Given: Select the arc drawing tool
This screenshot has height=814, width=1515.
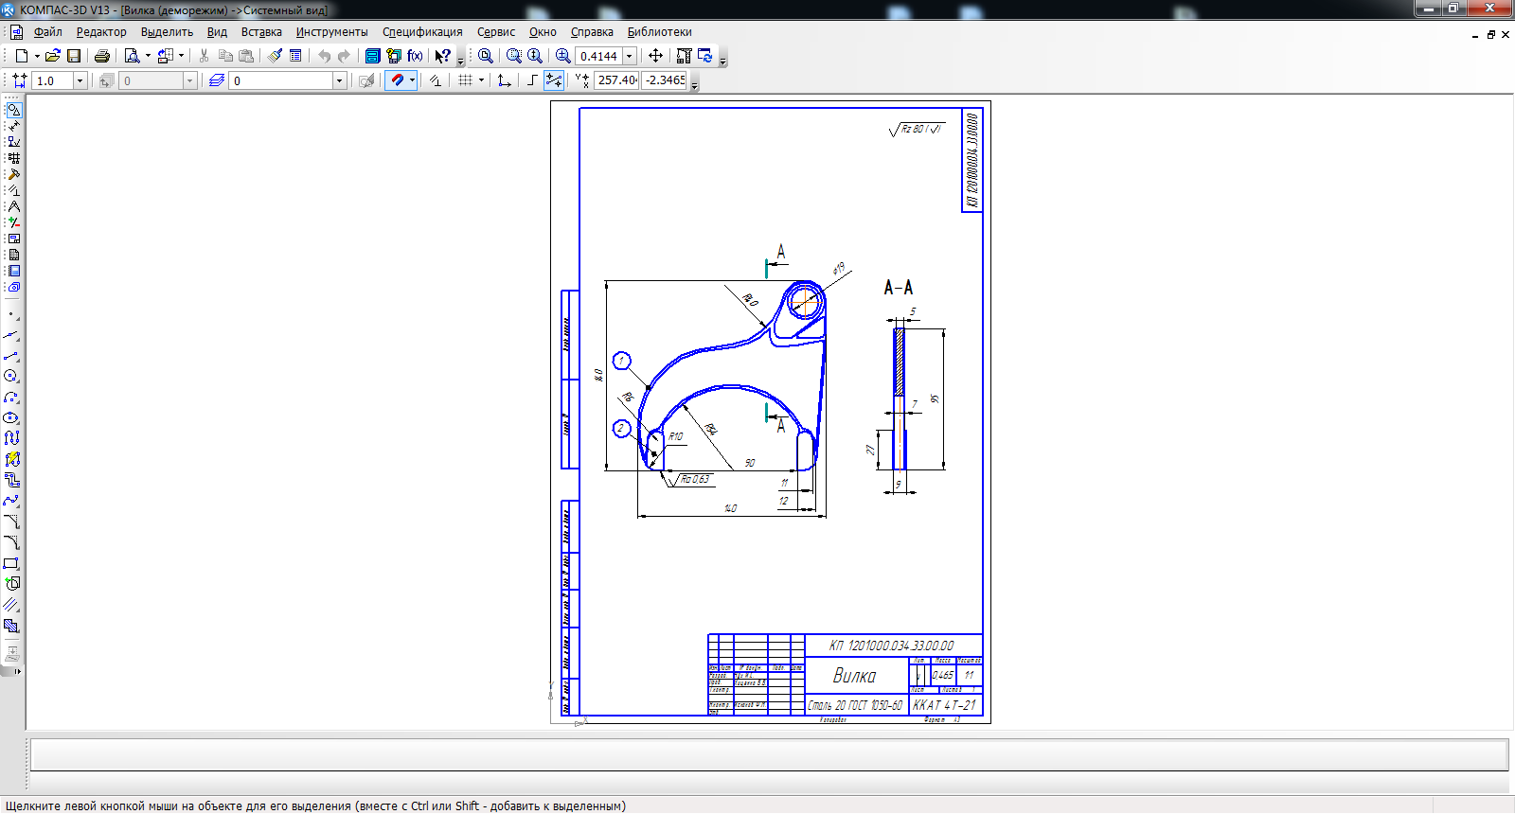Looking at the screenshot, I should coord(11,397).
